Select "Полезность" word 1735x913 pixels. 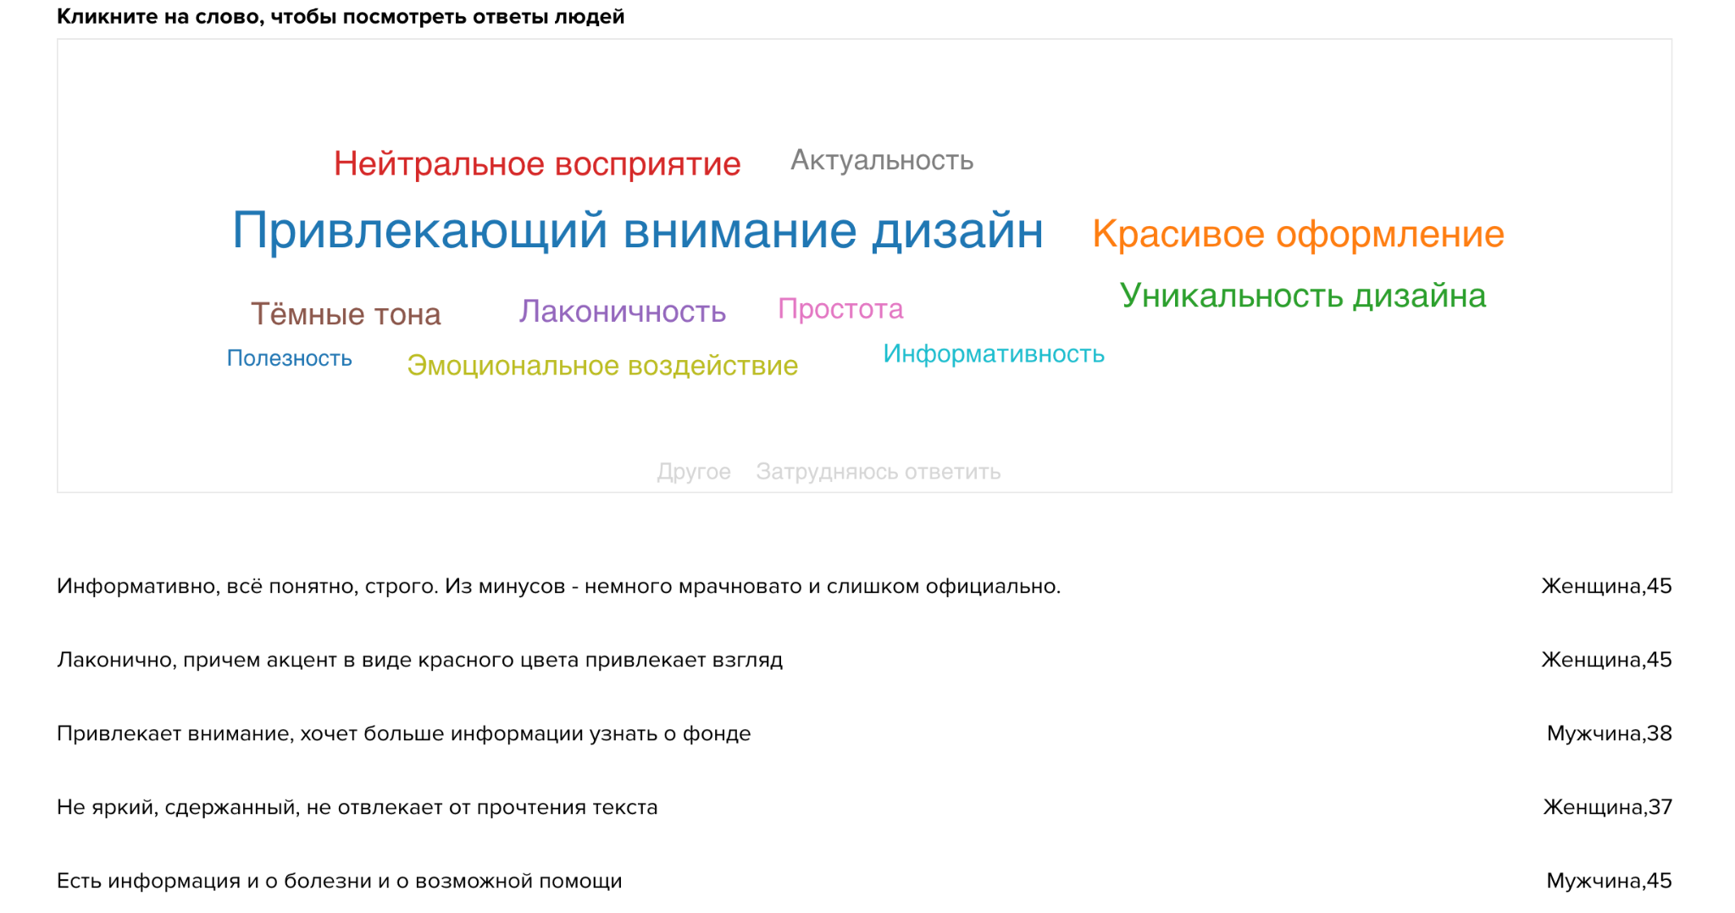[x=289, y=358]
